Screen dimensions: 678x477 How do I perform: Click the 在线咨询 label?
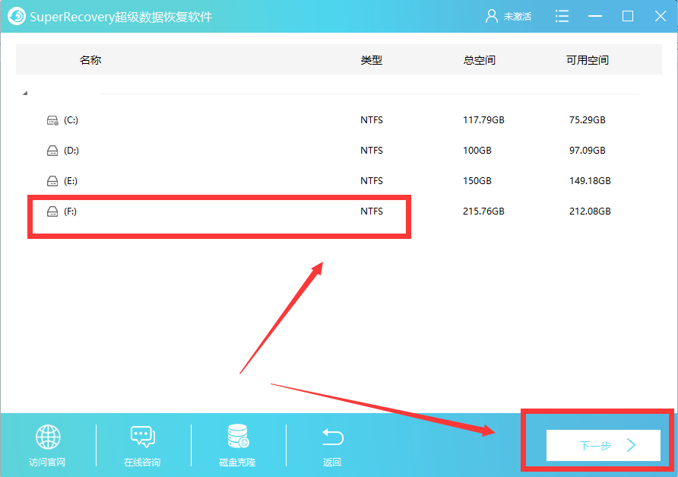(x=142, y=463)
